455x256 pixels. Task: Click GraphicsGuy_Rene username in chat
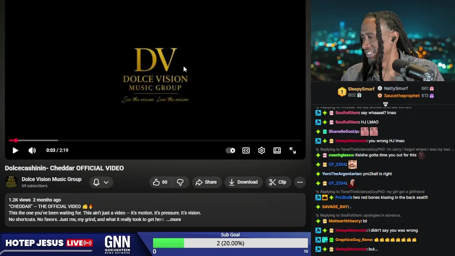tap(354, 240)
